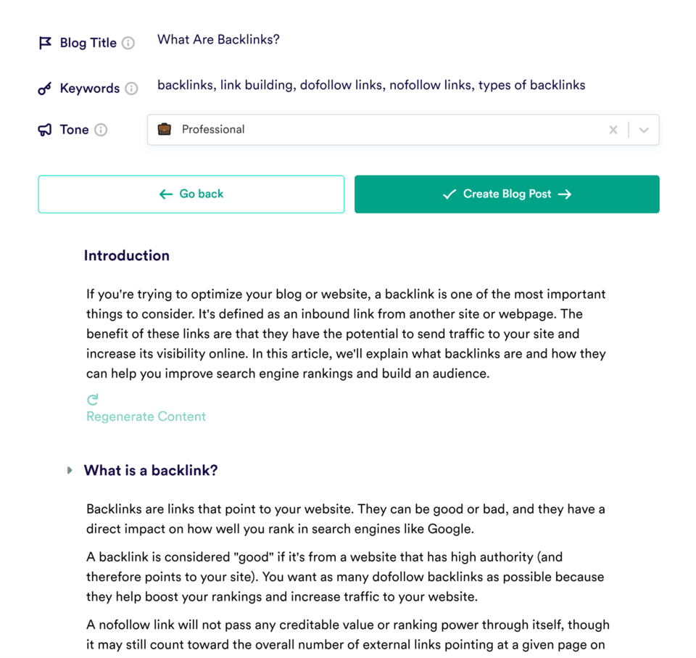Open the Tone selection dropdown chevron

pyautogui.click(x=643, y=129)
